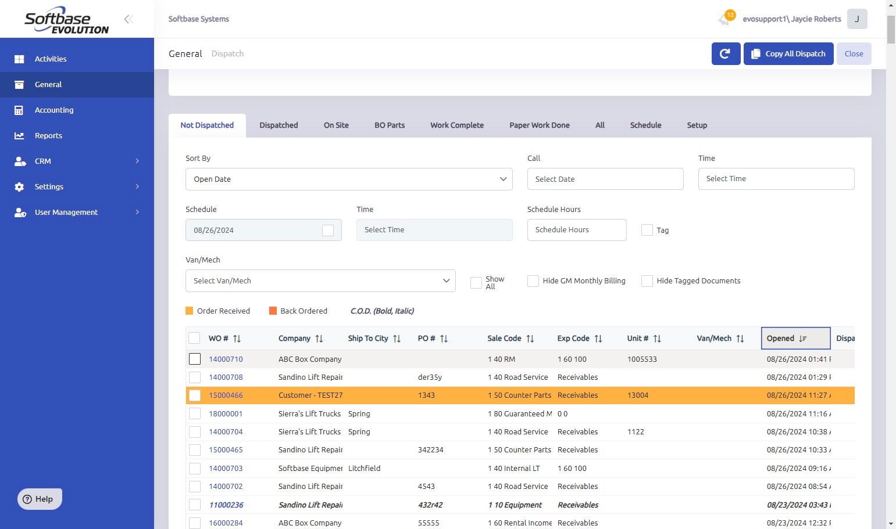Screen dimensions: 896x529
Task: Click the Activities grid icon
Action: click(x=19, y=59)
